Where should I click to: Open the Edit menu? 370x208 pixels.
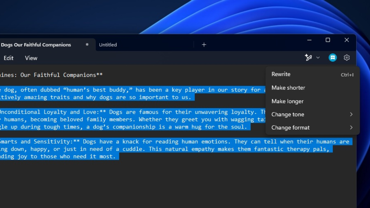(8, 58)
